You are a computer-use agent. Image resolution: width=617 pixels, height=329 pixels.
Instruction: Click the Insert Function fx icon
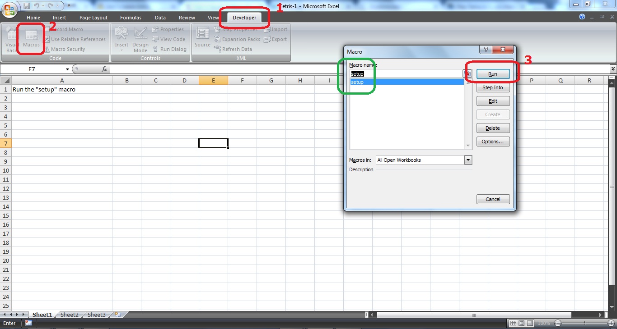coord(104,69)
